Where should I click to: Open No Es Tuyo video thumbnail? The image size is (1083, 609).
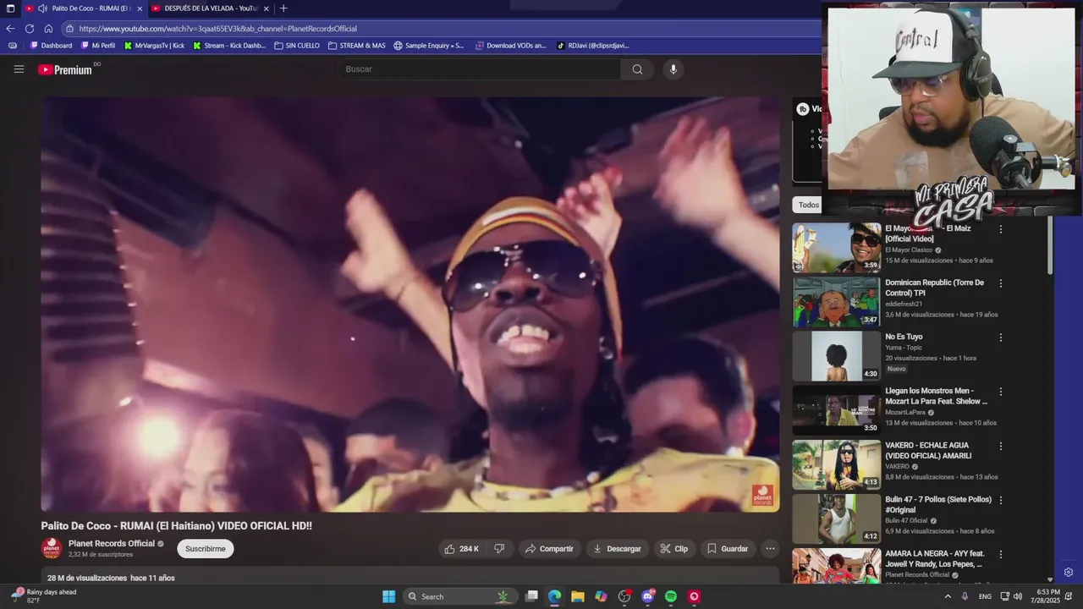point(837,355)
